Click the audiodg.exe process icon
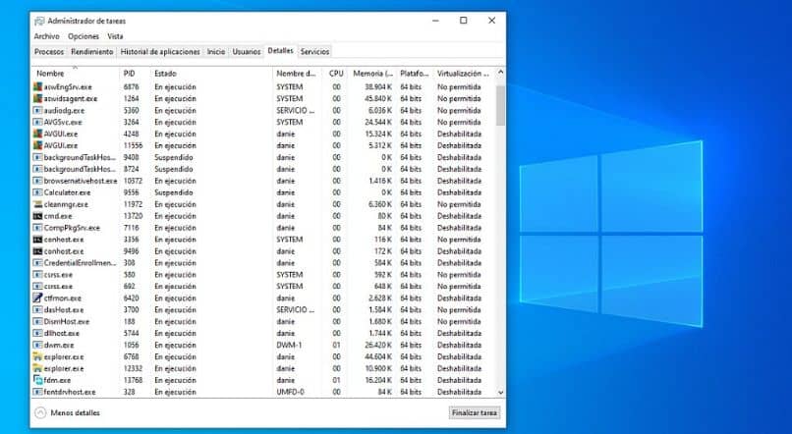Image resolution: width=792 pixels, height=434 pixels. tap(37, 111)
